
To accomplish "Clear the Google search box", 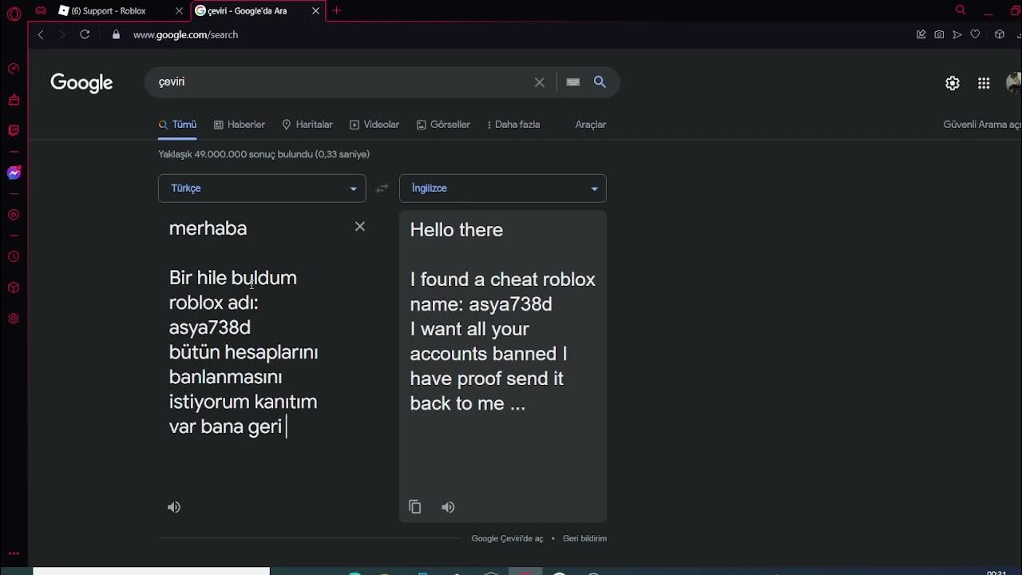I will point(540,82).
